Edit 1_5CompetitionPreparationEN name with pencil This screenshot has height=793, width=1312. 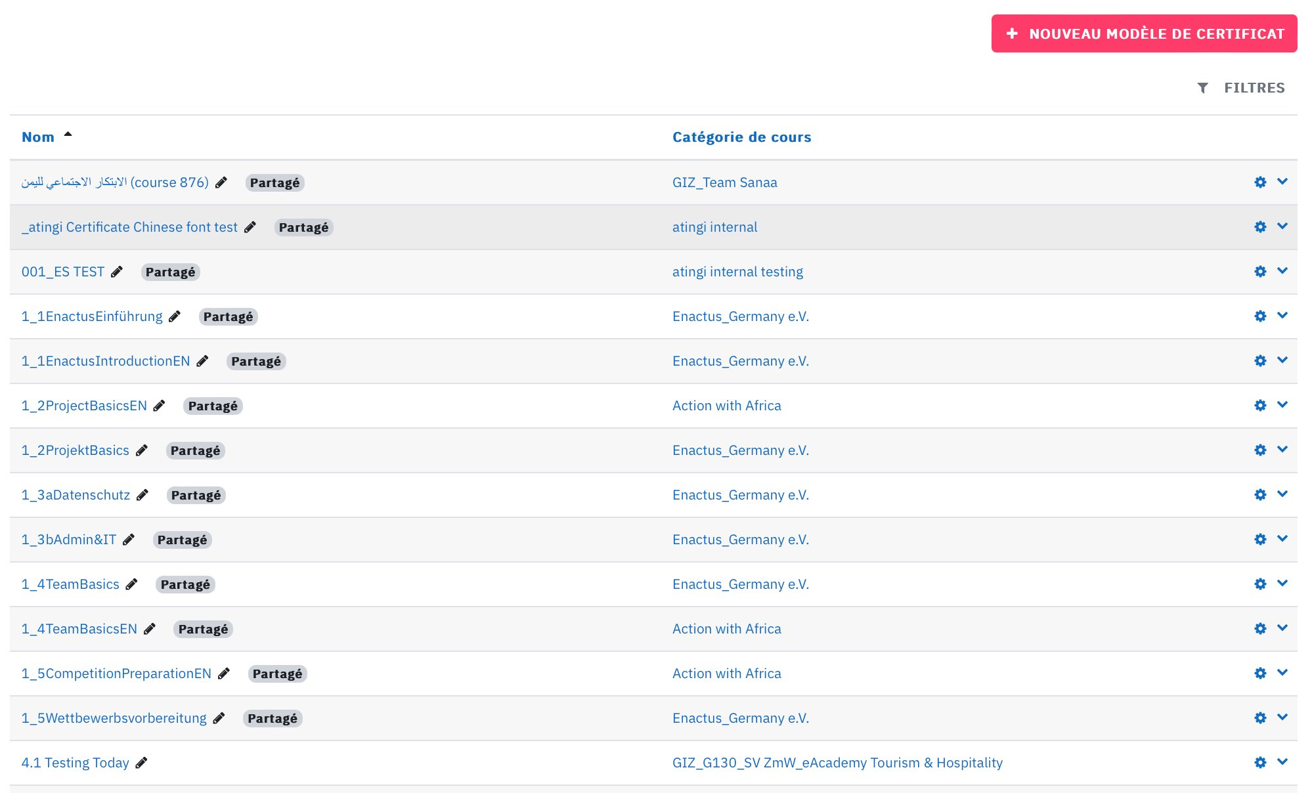(x=224, y=674)
